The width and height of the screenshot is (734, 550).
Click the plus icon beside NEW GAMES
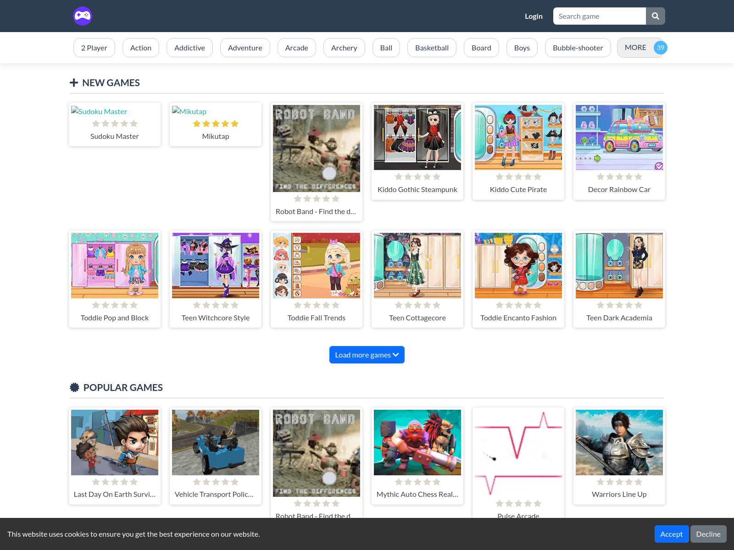pyautogui.click(x=74, y=82)
